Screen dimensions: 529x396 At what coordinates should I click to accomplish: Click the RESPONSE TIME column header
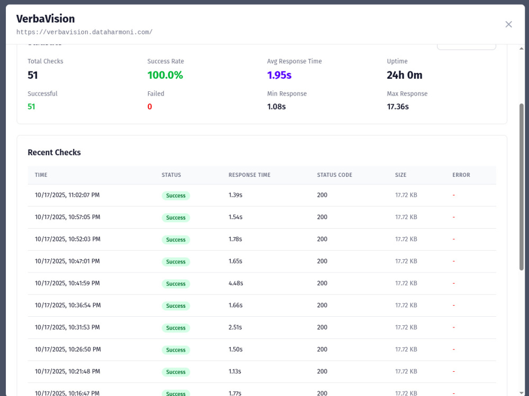point(249,175)
